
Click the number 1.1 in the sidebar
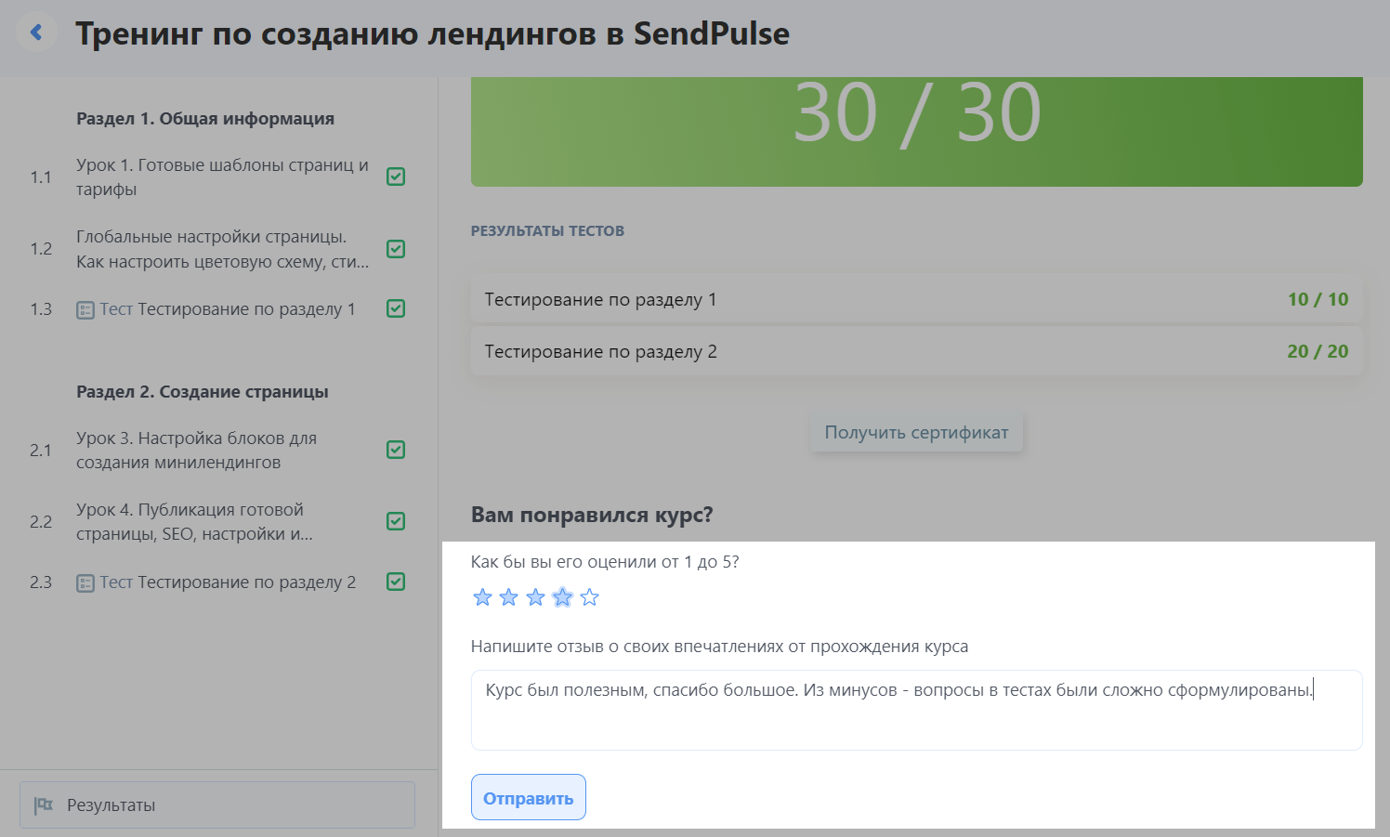(x=41, y=177)
